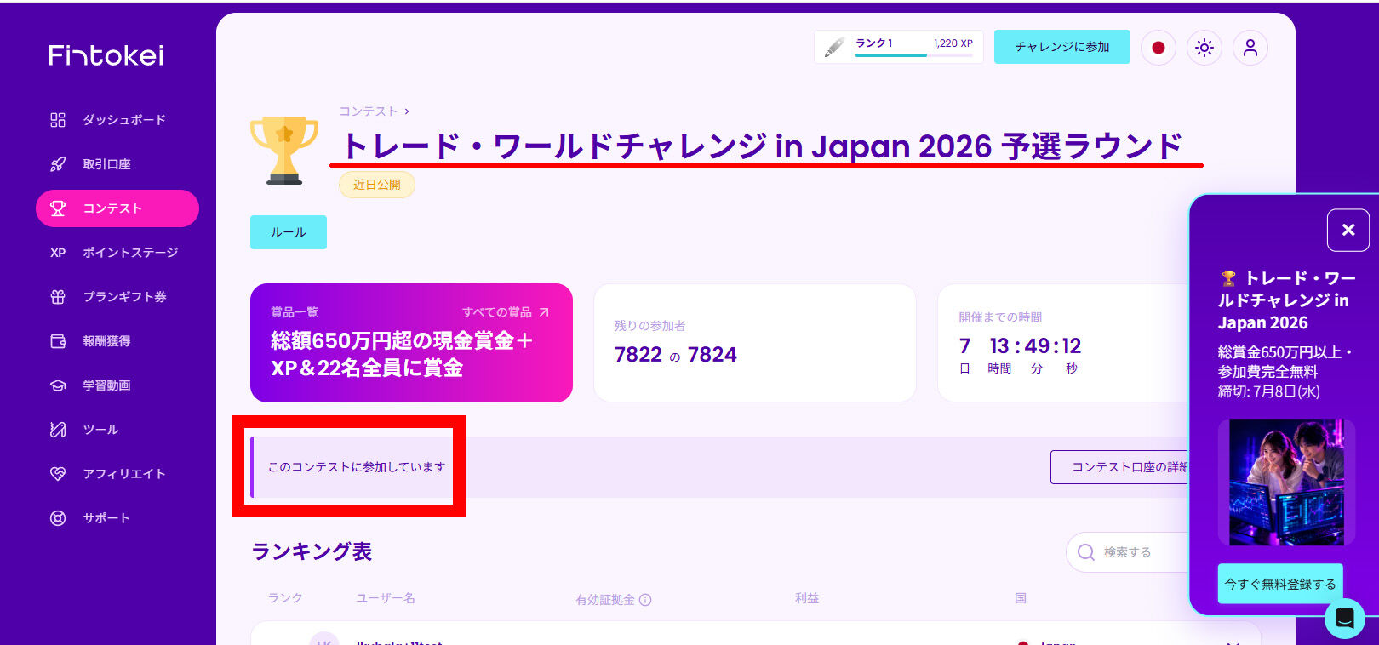This screenshot has width=1379, height=645.
Task: Click the ツール icon in sidebar
Action: click(58, 430)
